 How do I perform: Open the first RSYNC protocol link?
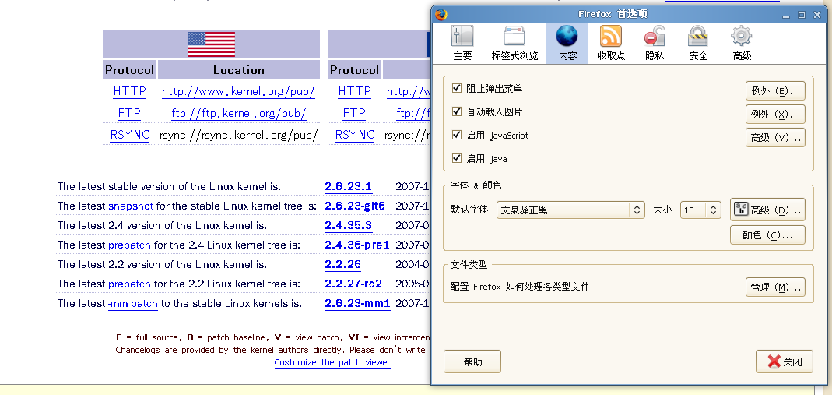click(129, 135)
